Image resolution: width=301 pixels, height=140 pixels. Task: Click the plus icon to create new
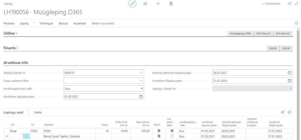pos(158,4)
